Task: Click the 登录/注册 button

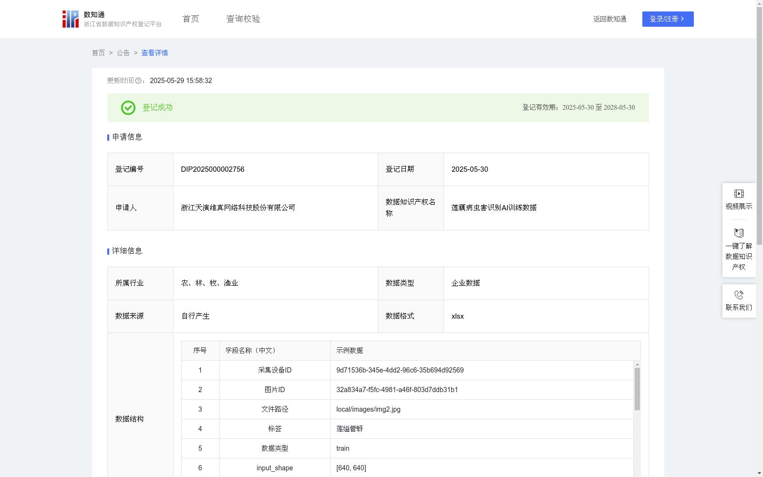Action: tap(668, 19)
